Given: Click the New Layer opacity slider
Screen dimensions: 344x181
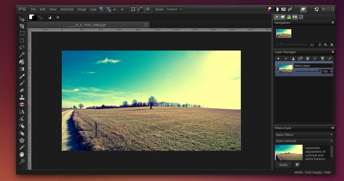Looking at the screenshot, I should [x=307, y=71].
